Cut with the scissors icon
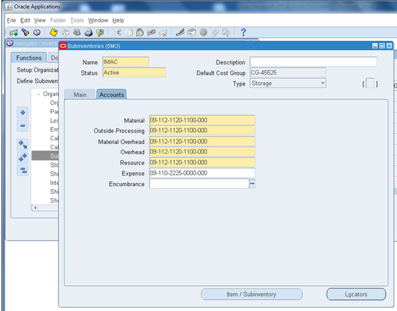397x311 pixels. 117,32
